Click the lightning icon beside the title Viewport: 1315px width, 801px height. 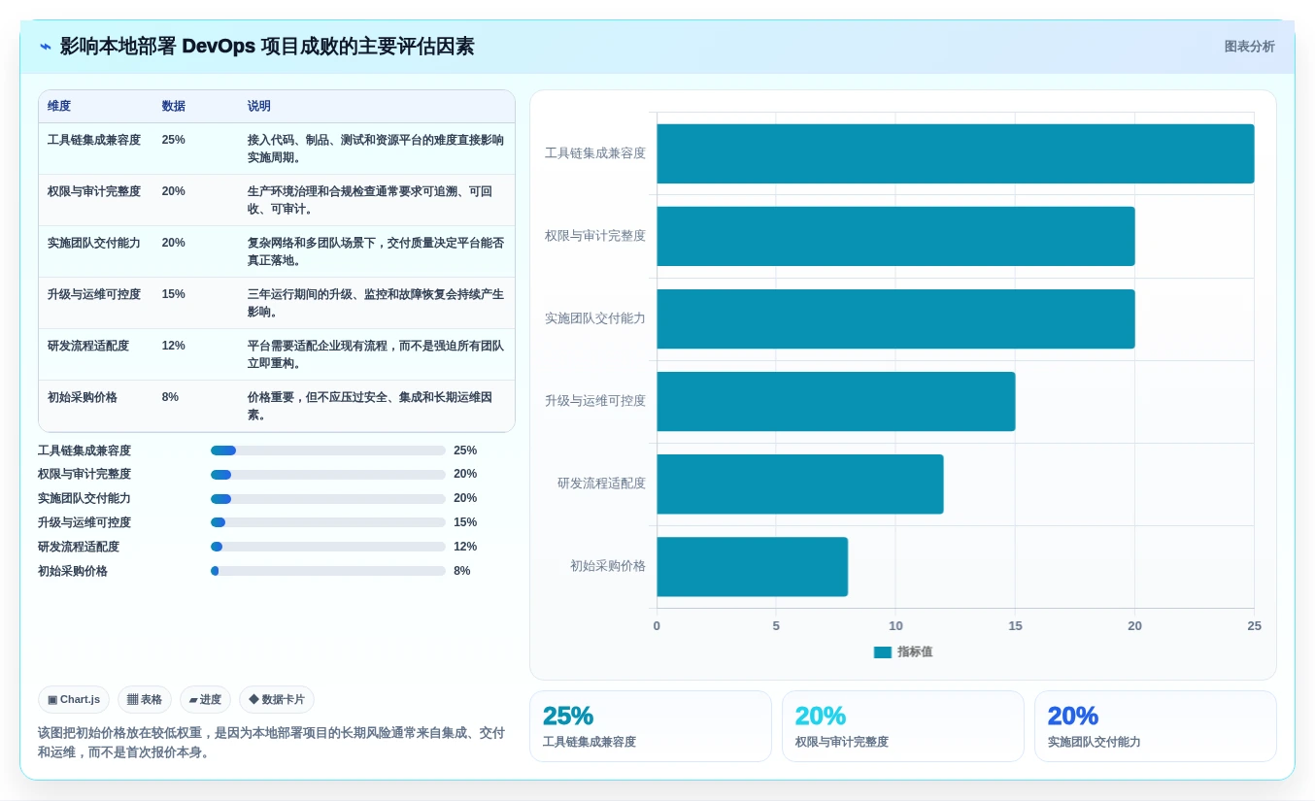click(46, 47)
